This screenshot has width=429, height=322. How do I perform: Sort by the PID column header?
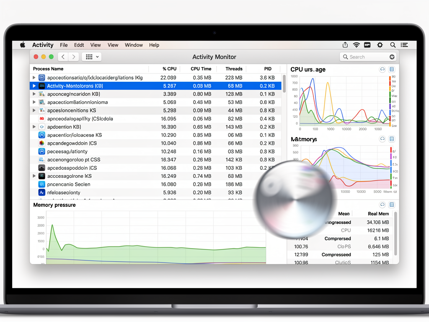[x=268, y=69]
